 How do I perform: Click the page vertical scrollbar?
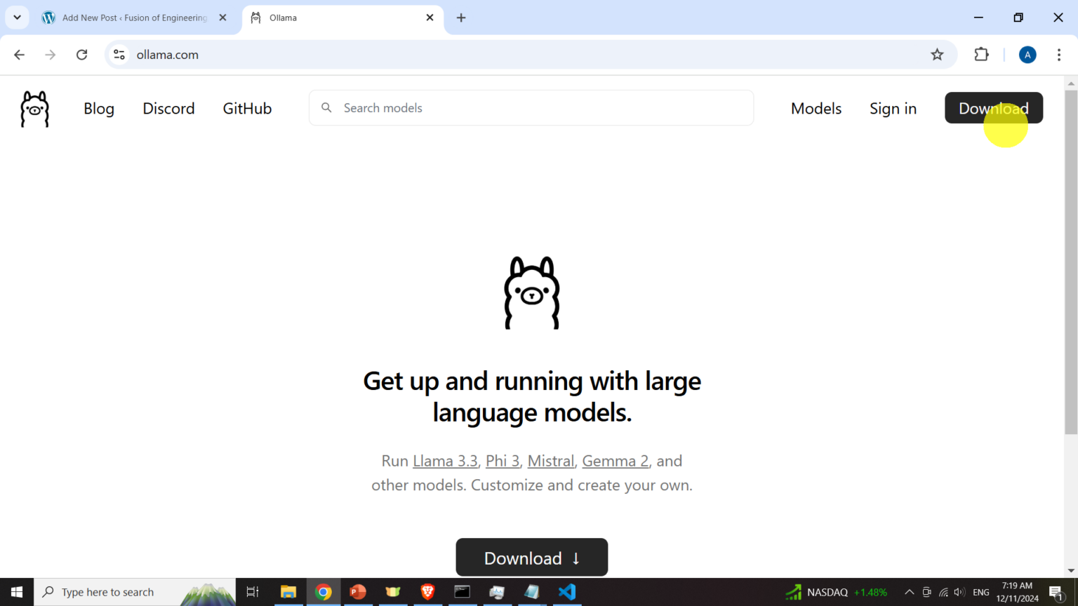tap(1071, 262)
